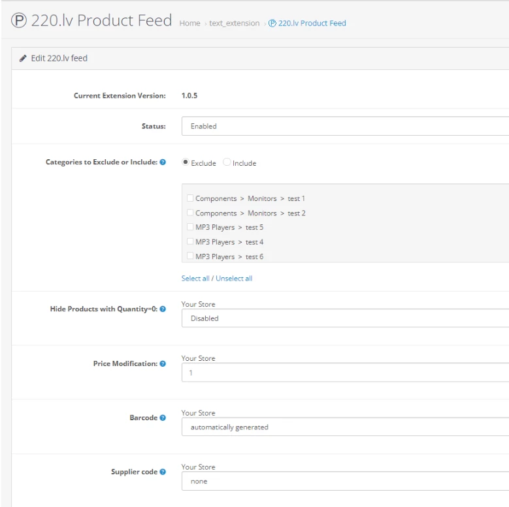Click the Barcode help icon
Viewport: 509px width, 507px height.
[x=163, y=418]
